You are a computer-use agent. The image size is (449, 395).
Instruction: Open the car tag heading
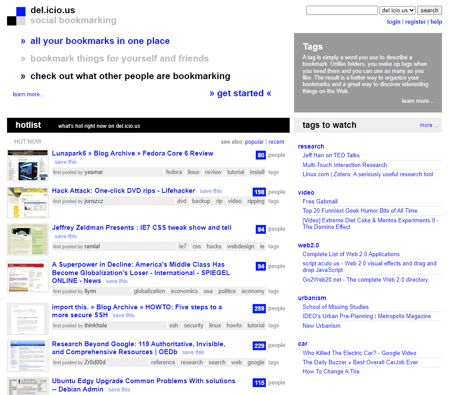[x=303, y=344]
